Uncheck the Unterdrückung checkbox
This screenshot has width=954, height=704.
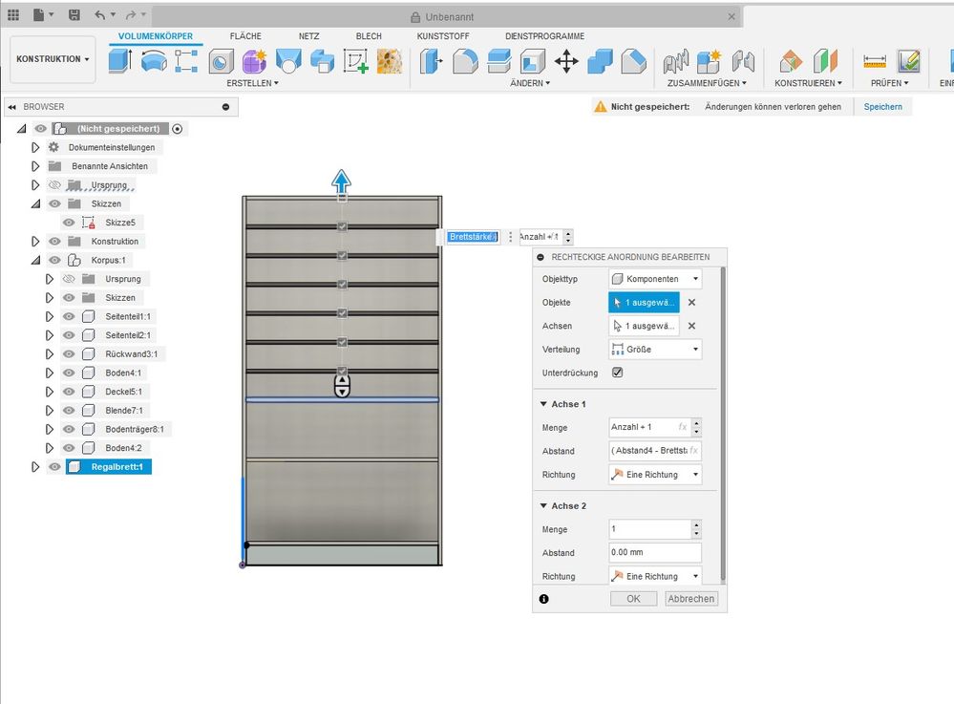click(x=617, y=373)
